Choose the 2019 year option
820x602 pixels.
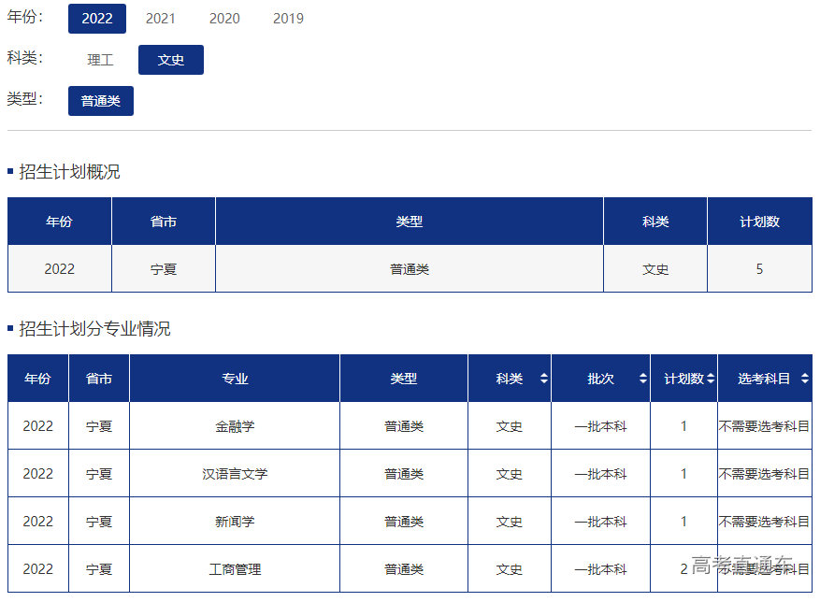pos(288,19)
